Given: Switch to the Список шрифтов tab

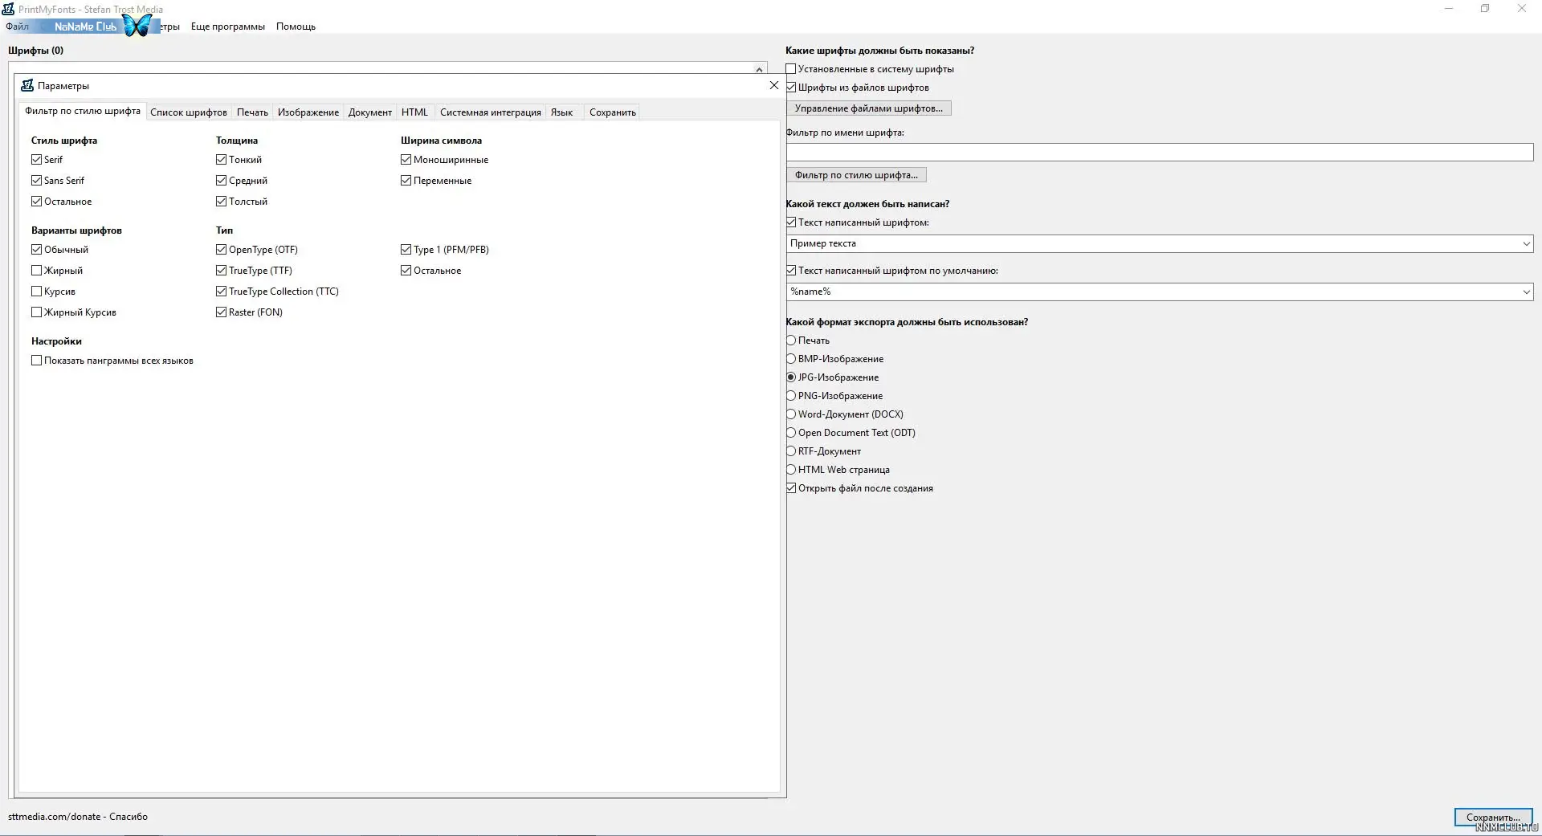Looking at the screenshot, I should click(x=189, y=112).
